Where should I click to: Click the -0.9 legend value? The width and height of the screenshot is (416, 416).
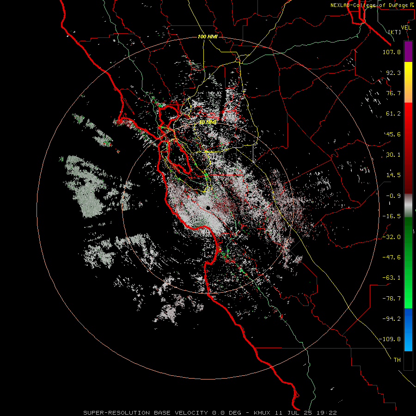tap(393, 196)
